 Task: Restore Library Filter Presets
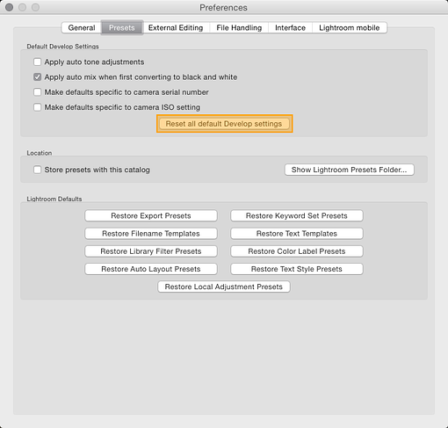click(151, 251)
